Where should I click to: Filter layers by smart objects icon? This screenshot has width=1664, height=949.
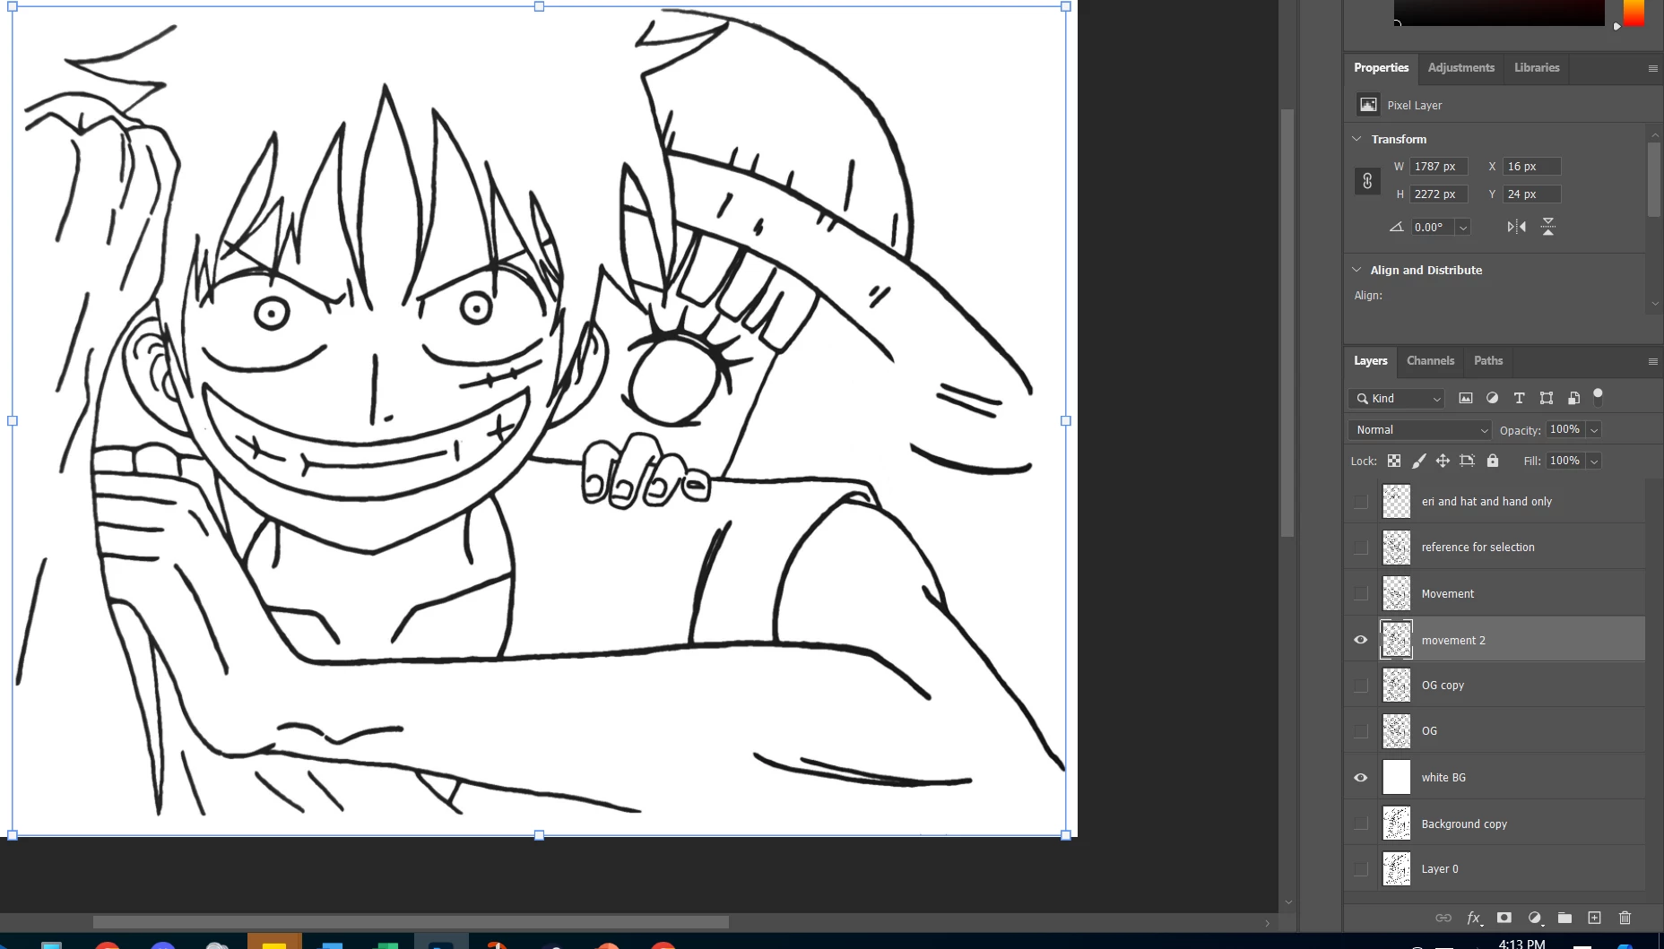1573,398
